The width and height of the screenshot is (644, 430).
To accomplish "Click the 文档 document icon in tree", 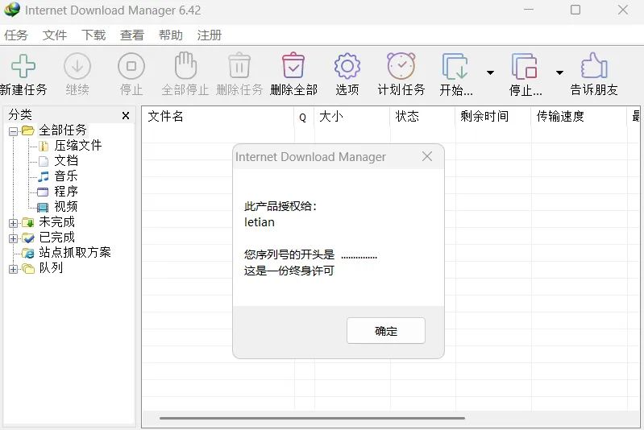I will click(x=44, y=161).
